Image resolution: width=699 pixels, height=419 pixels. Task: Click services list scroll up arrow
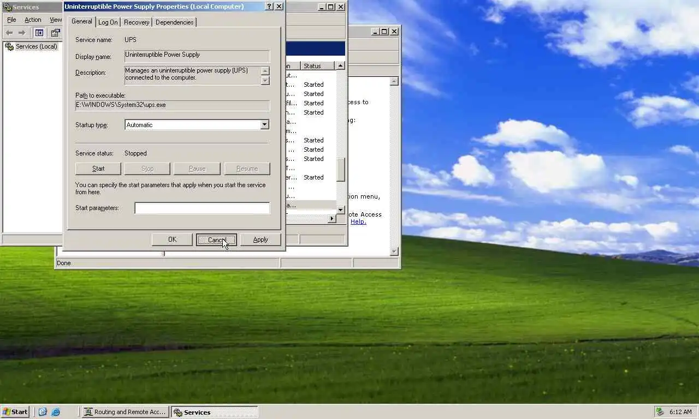[341, 66]
